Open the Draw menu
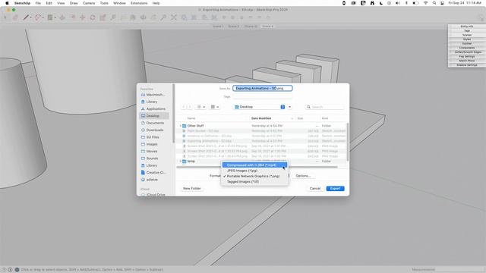 coord(74,3)
